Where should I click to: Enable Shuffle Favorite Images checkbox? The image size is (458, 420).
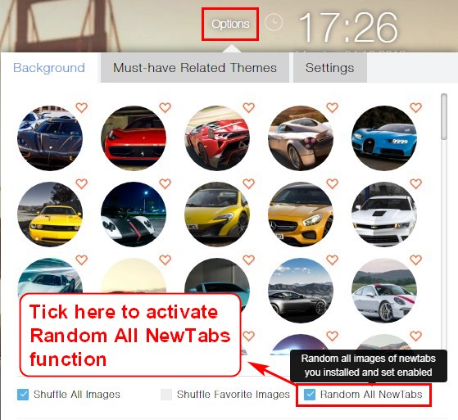(x=166, y=395)
